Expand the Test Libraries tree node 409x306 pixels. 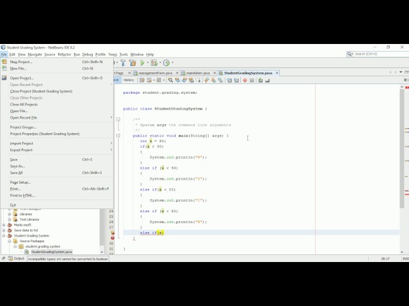coord(10,219)
